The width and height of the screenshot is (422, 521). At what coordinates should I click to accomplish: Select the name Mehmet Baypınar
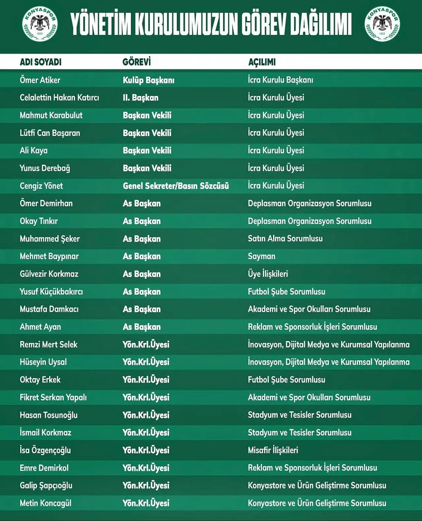tap(49, 256)
